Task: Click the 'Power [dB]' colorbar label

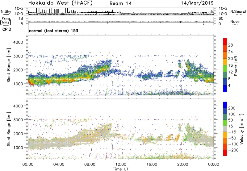Action: click(236, 65)
